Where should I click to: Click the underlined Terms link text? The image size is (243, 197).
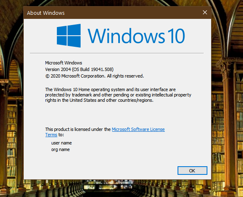51,135
